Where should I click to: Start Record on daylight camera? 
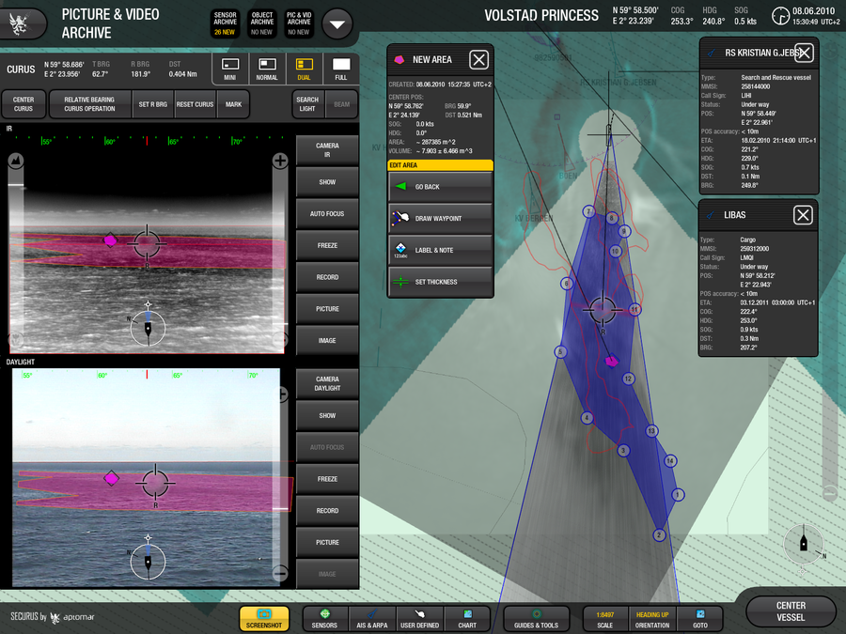pos(327,511)
